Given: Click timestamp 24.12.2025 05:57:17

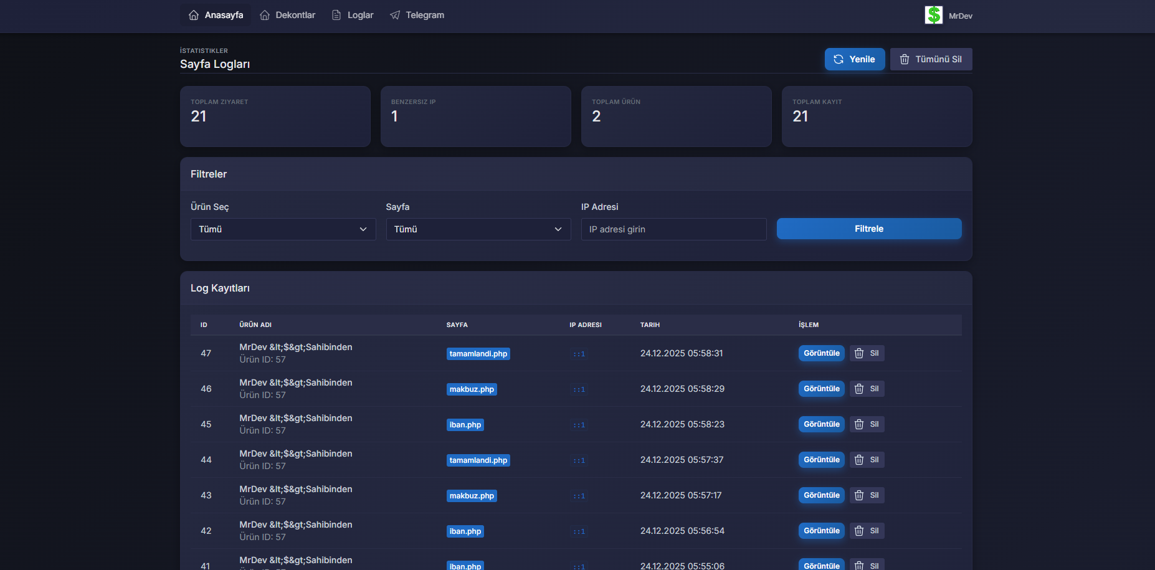Looking at the screenshot, I should click(681, 495).
